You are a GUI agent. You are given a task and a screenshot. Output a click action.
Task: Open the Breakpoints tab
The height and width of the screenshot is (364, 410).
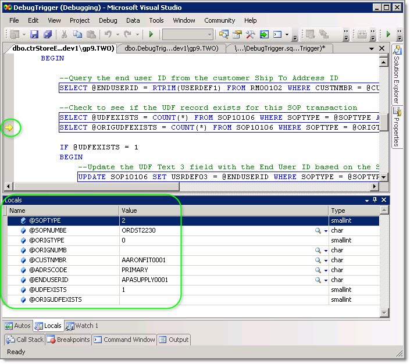[69, 340]
